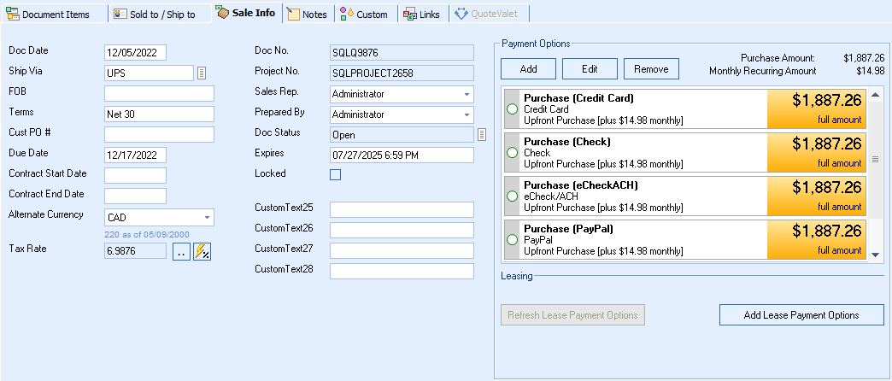Image resolution: width=892 pixels, height=381 pixels.
Task: Switch to the Custom tab
Action: 364,15
